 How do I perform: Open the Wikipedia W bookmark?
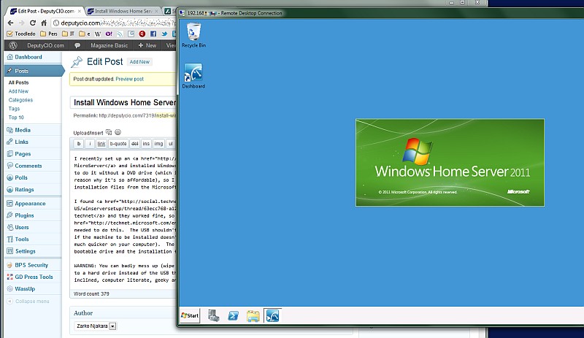tap(98, 34)
